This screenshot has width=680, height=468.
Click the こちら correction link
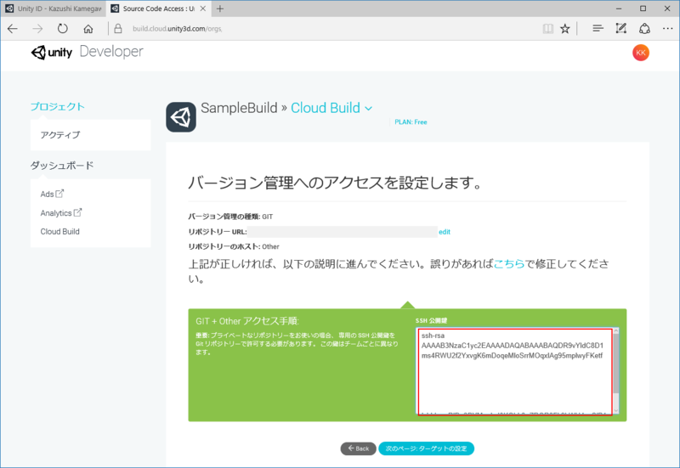point(509,263)
